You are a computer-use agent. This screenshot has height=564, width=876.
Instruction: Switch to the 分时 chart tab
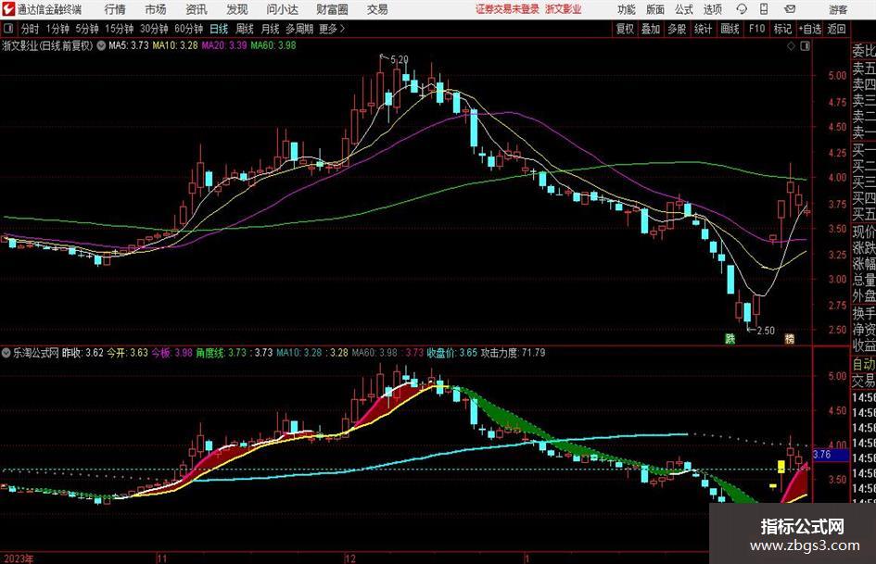coord(30,29)
